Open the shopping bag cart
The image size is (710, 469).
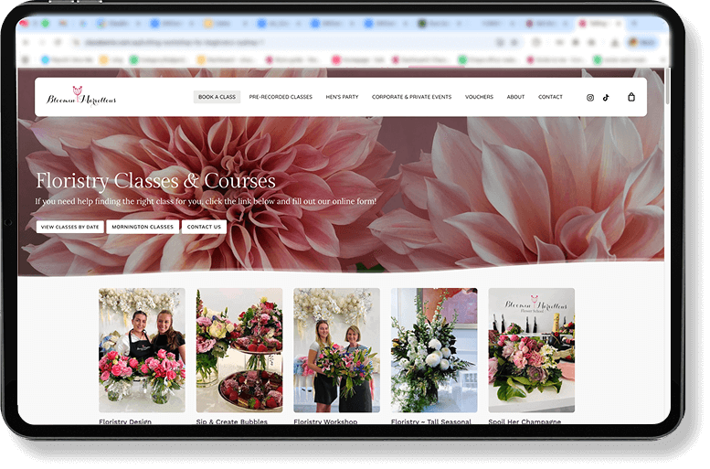(631, 97)
